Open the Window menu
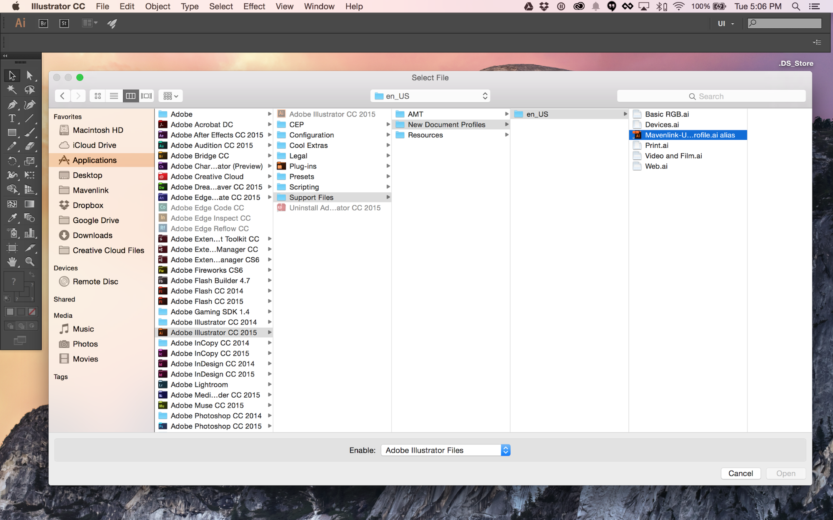The image size is (833, 520). click(x=319, y=6)
